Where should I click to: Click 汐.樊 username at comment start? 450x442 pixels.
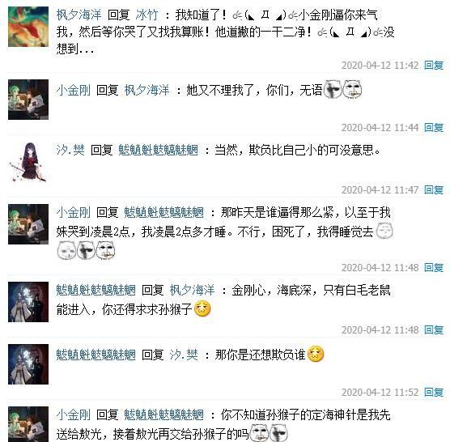(70, 150)
